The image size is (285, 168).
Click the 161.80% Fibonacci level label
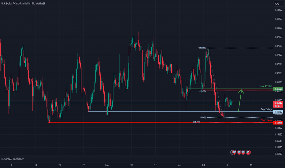click(x=196, y=122)
